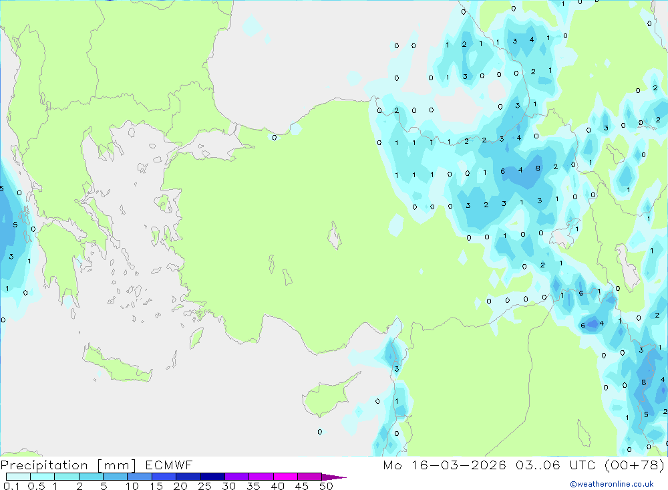Click the 0.5–1 mm legend swatch
The width and height of the screenshot is (668, 490).
pos(43,477)
